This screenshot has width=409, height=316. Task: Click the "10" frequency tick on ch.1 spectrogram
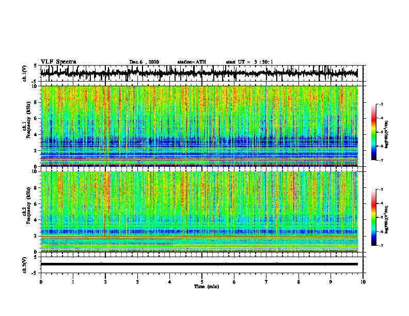(35, 86)
